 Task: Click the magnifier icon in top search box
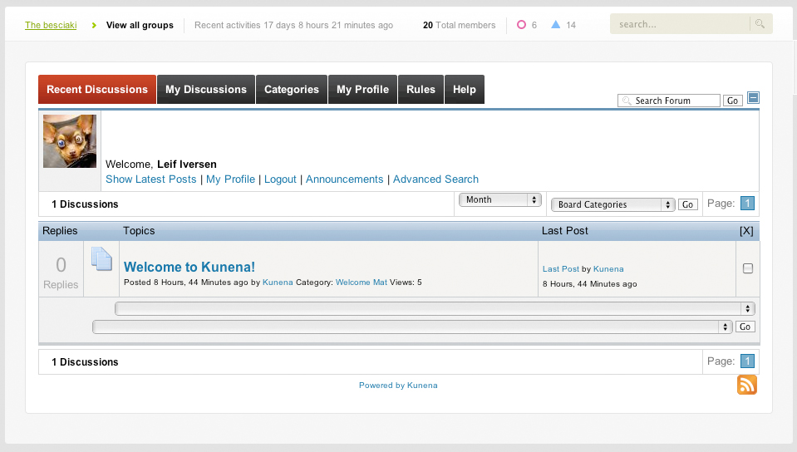pos(760,24)
